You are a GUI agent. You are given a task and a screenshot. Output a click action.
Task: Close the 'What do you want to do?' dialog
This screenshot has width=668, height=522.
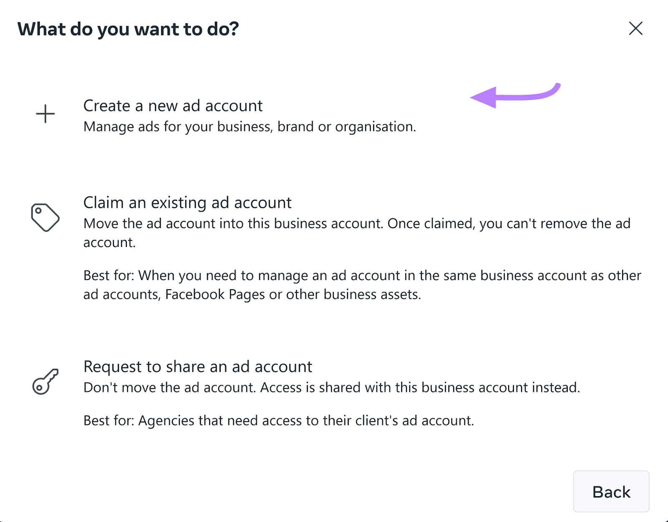(x=635, y=28)
